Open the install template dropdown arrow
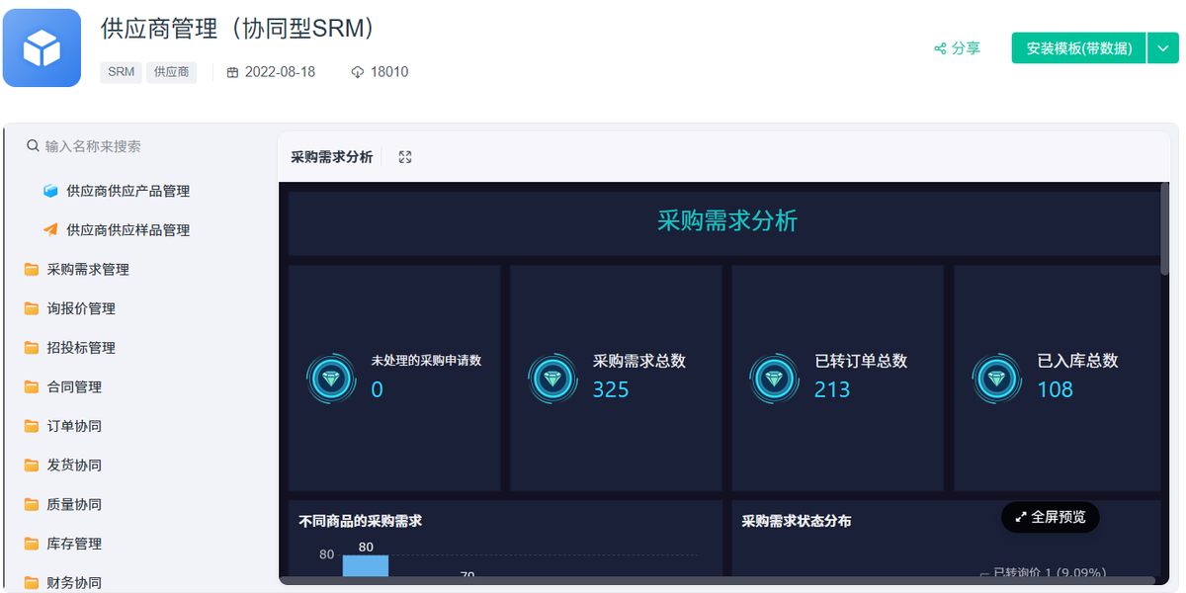Screen dimensions: 1186x593 coord(1162,48)
